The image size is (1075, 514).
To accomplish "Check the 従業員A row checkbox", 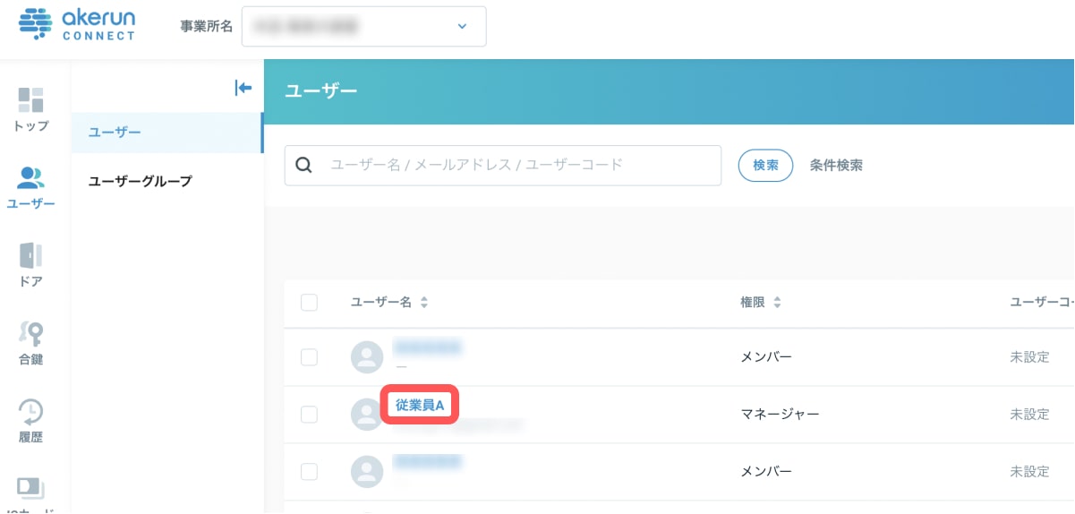I will 310,414.
